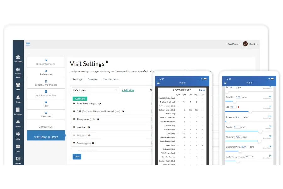Screen dimensions: 283x189
Task: Adjust the Alkalinity slider
Action: click(x=259, y=141)
